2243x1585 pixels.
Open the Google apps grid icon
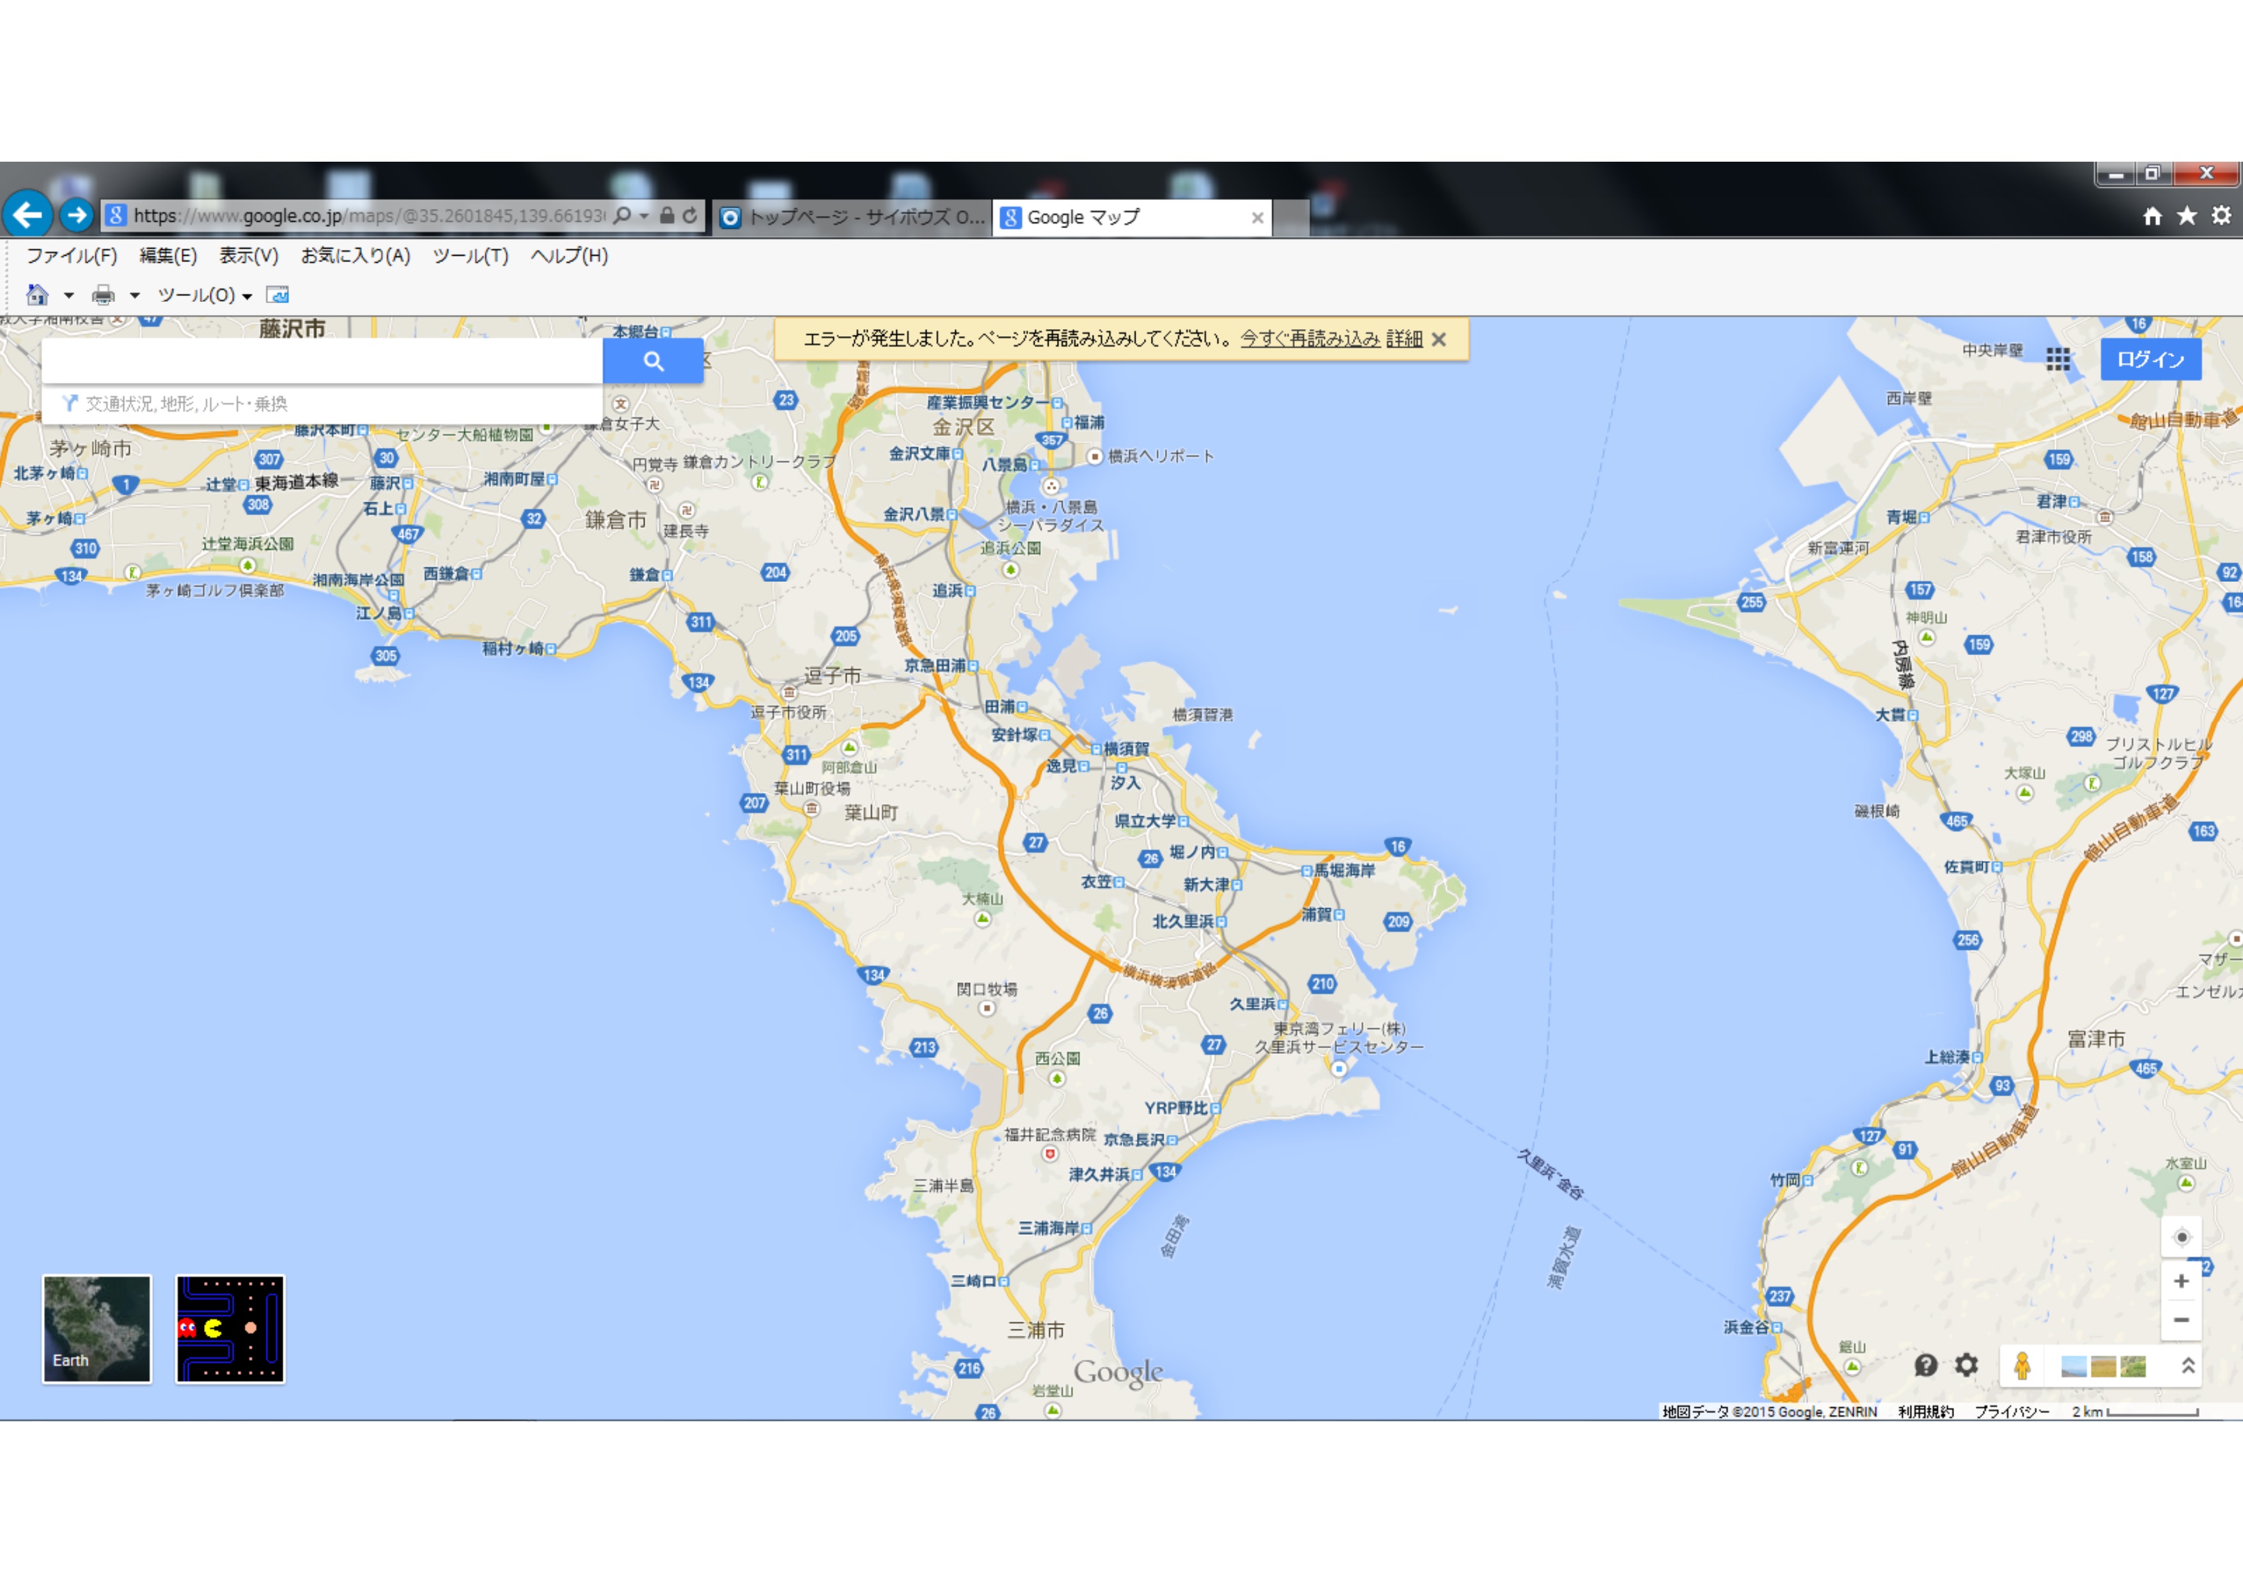(2058, 359)
